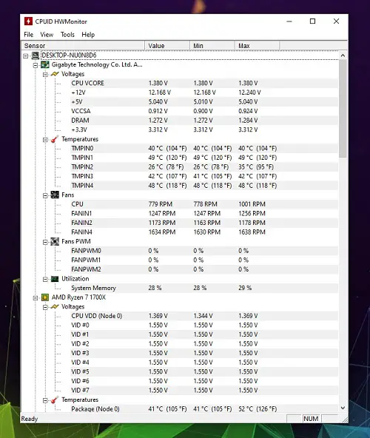Viewport: 370px width, 438px height.
Task: Select the System Memory row
Action: [x=204, y=288]
